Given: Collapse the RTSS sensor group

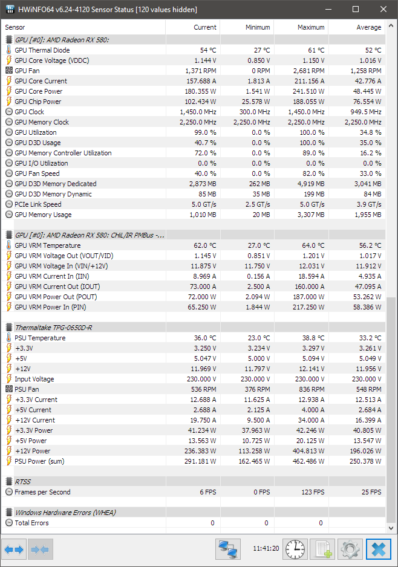Looking at the screenshot, I should (9, 482).
